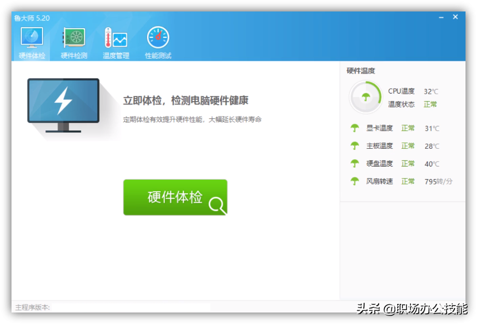Start the green 硬件体检 checkup button
The image size is (477, 324).
click(175, 197)
